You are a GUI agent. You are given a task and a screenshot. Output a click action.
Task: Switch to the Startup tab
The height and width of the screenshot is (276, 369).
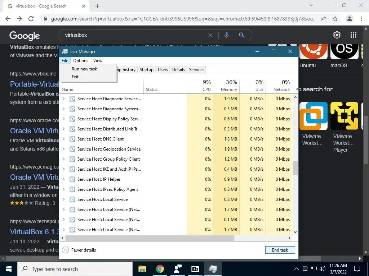coord(146,69)
